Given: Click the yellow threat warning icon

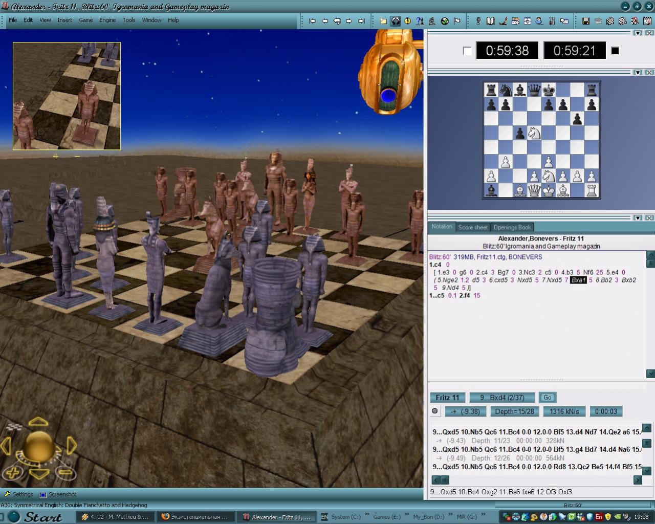Looking at the screenshot, I should pos(408,21).
